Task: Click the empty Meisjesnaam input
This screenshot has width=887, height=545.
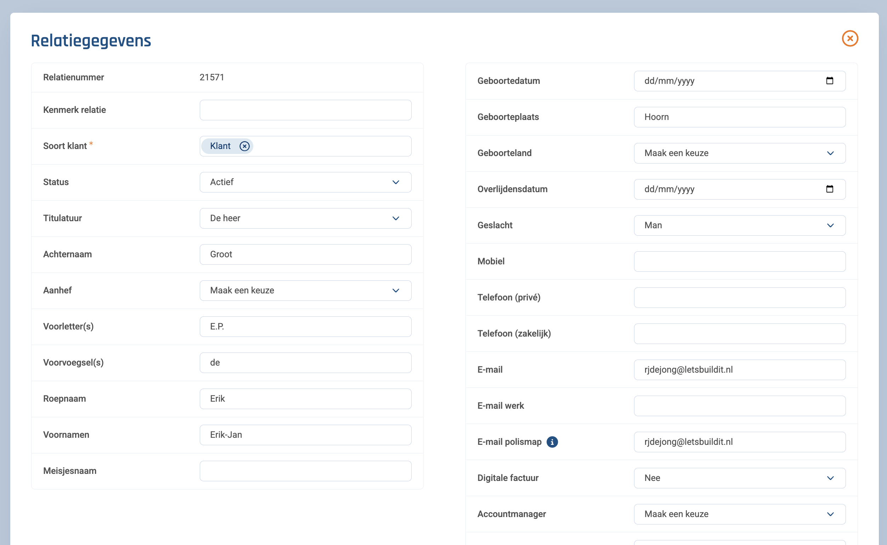Action: point(305,470)
